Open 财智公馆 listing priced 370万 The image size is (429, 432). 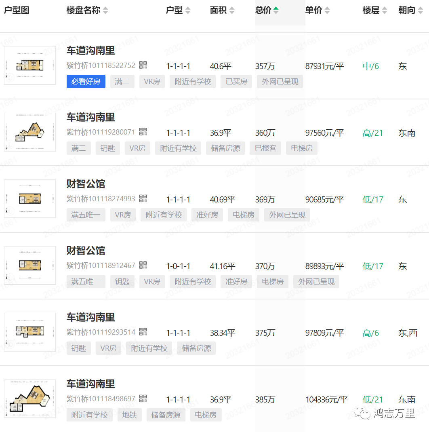point(86,251)
